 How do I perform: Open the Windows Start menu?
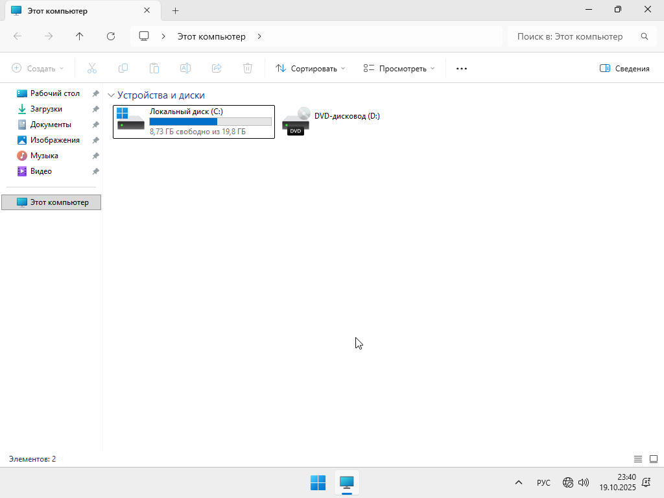(x=318, y=482)
